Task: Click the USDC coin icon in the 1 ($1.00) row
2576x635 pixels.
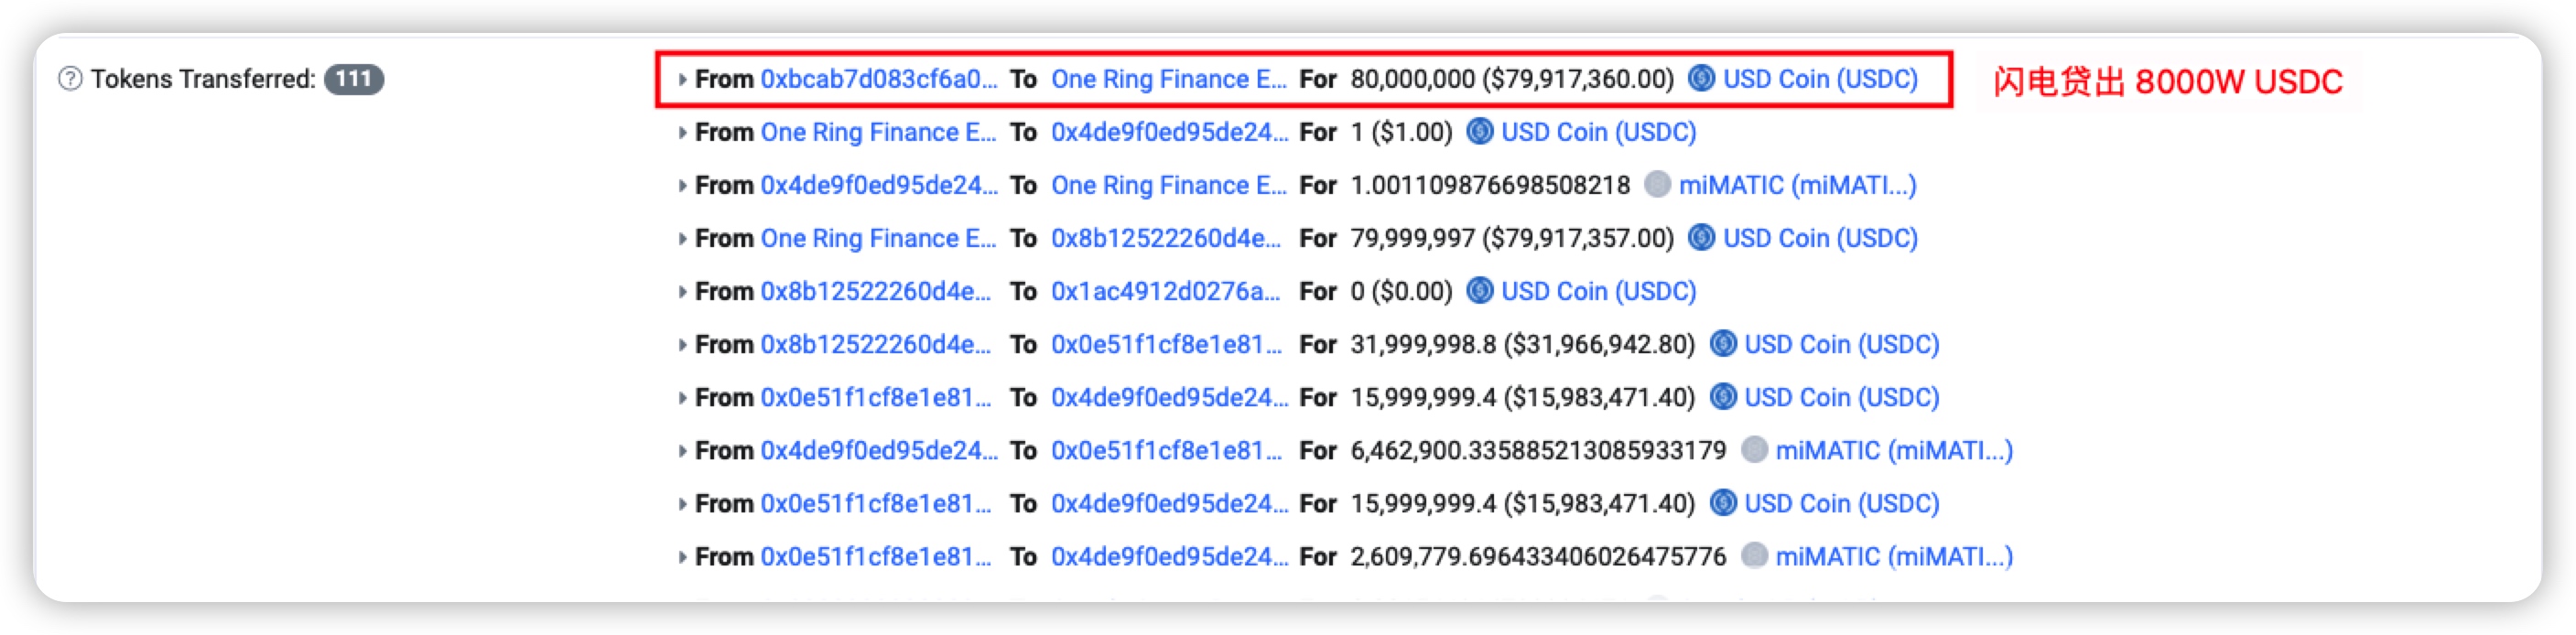Action: pos(1479,131)
